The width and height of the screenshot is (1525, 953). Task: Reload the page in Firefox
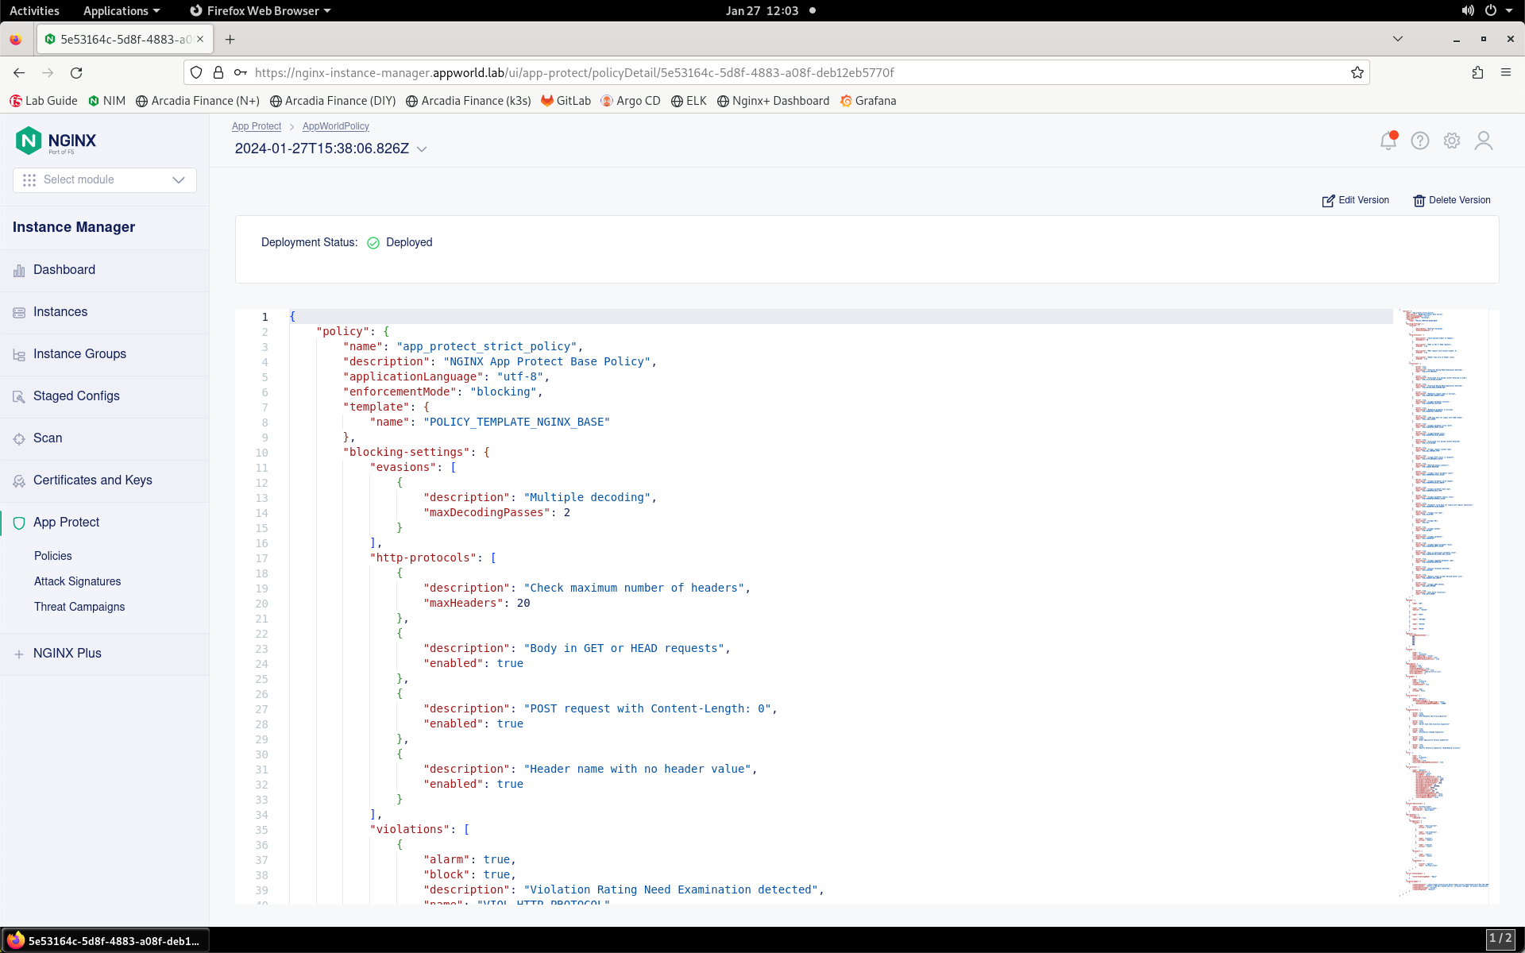(76, 72)
